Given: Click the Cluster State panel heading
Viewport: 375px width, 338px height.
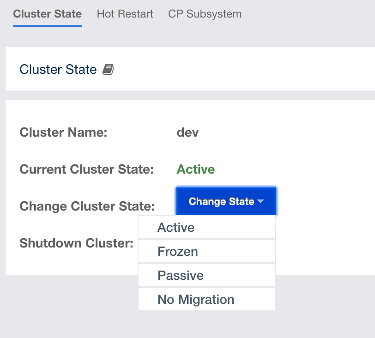Looking at the screenshot, I should click(x=58, y=70).
